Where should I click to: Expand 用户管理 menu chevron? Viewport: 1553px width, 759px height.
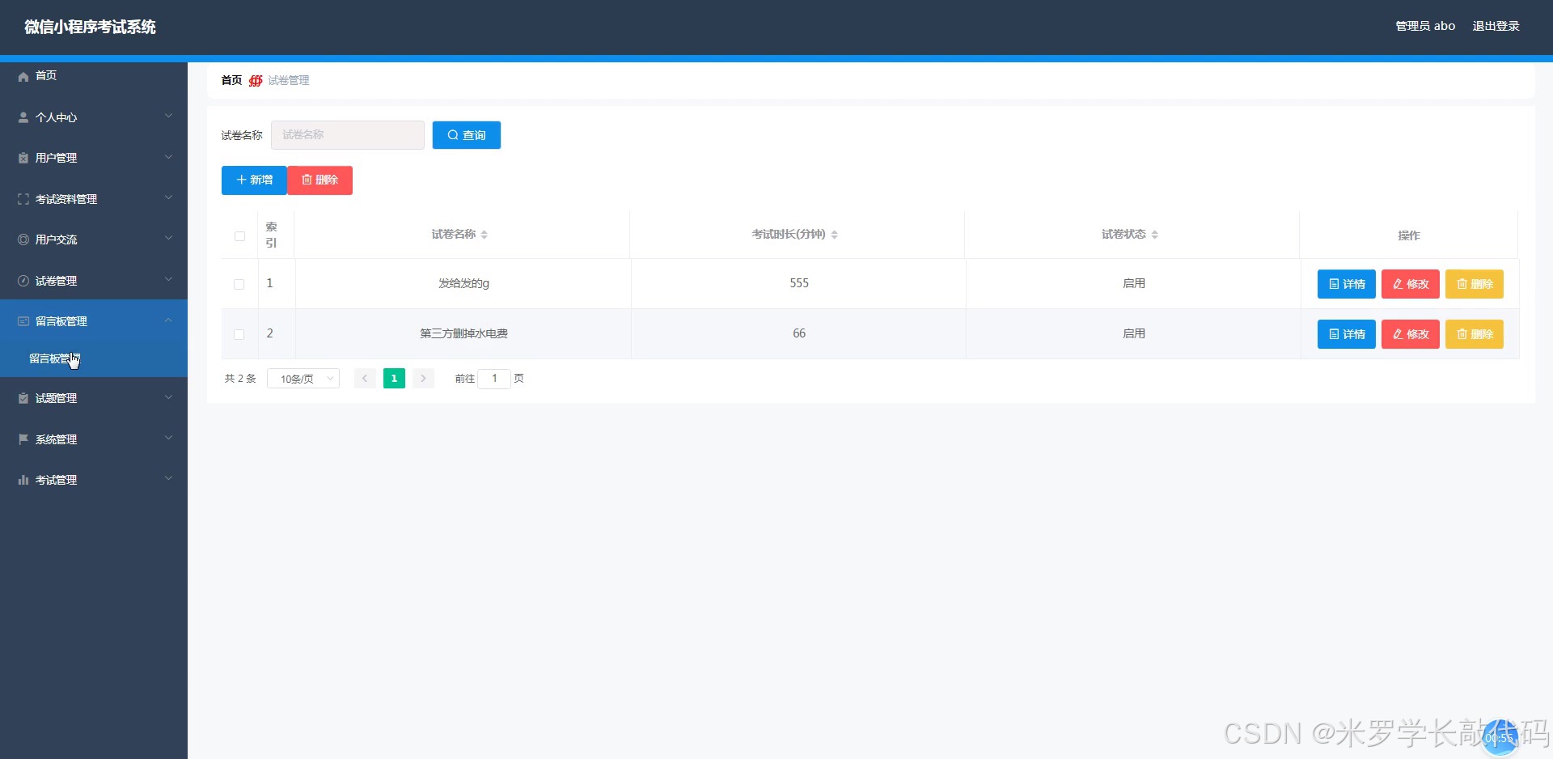168,156
